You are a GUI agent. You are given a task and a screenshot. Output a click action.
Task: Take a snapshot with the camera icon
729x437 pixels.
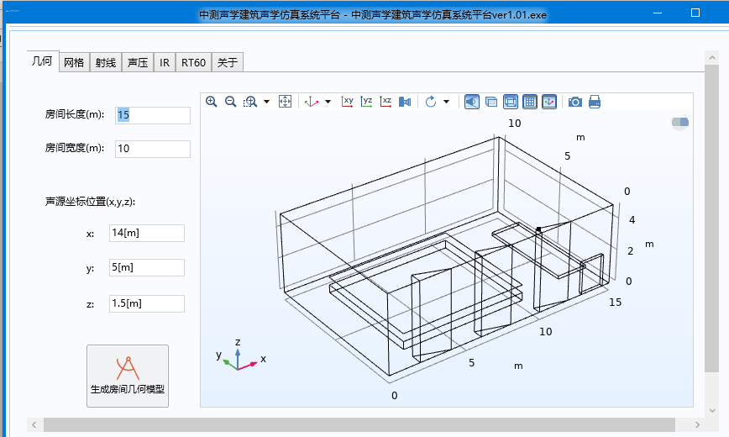click(x=574, y=102)
